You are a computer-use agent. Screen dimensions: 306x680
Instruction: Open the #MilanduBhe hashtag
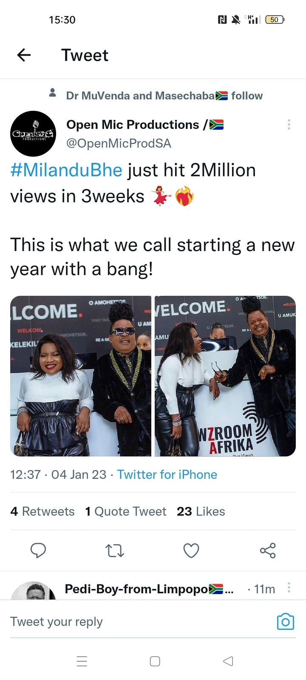[x=66, y=170]
